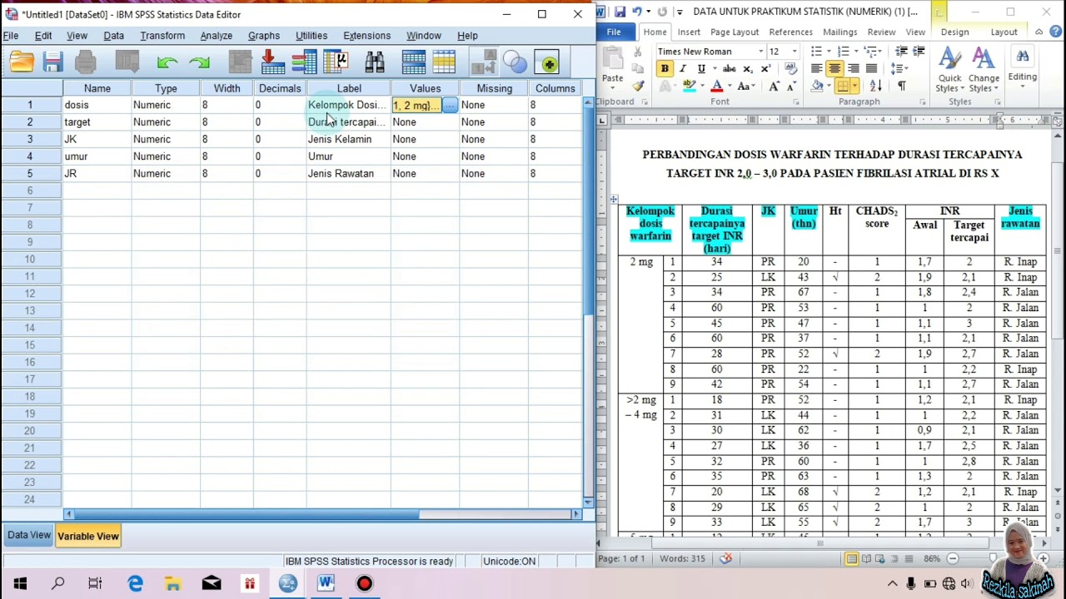This screenshot has height=599, width=1066.
Task: Toggle Underline formatting in Word
Action: (x=700, y=68)
